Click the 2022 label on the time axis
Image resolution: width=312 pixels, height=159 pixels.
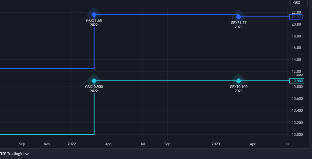(x=72, y=143)
